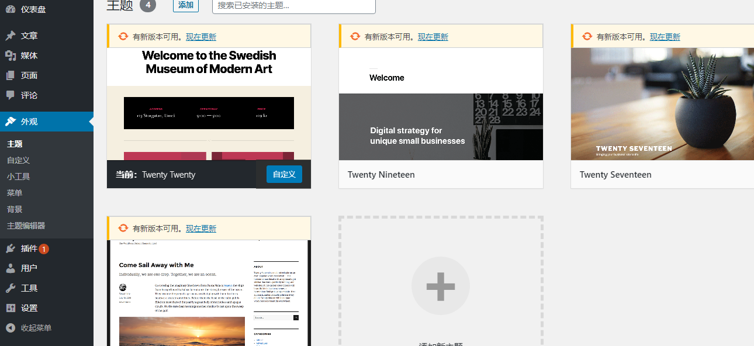Click the 添加新主题 placeholder card
754x346 pixels.
tap(440, 286)
